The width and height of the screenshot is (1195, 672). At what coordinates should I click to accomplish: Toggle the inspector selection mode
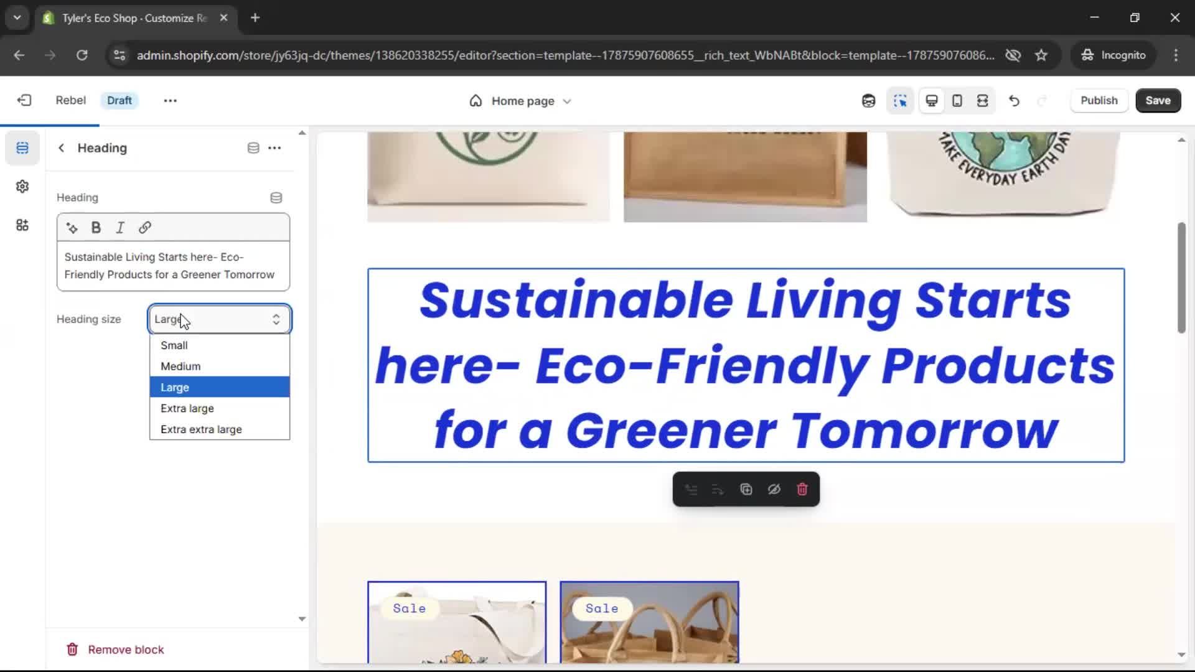(x=900, y=101)
